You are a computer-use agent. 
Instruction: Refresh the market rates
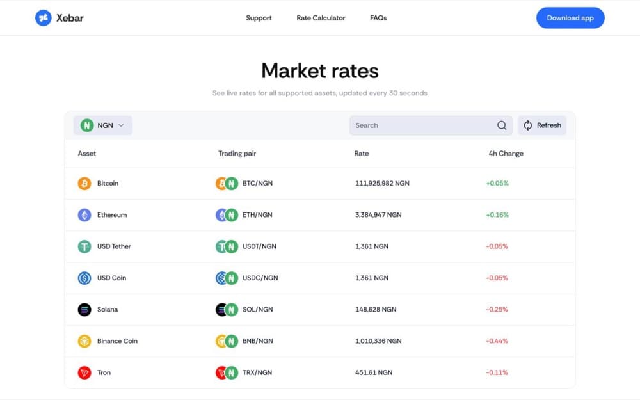pos(542,125)
